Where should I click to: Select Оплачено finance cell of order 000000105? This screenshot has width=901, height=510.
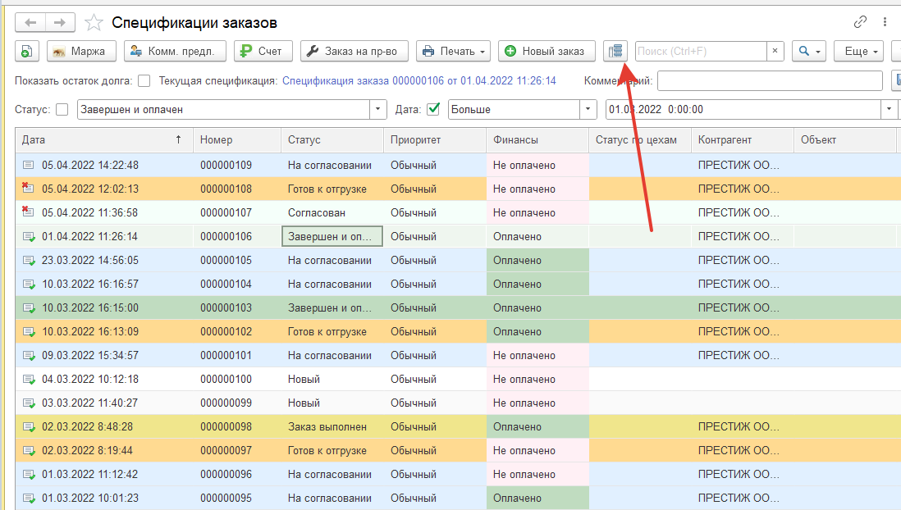(537, 260)
